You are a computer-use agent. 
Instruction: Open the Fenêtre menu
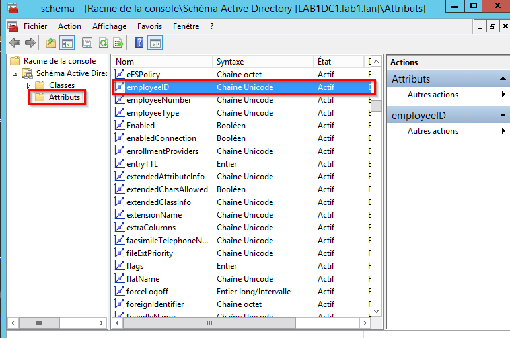(186, 26)
